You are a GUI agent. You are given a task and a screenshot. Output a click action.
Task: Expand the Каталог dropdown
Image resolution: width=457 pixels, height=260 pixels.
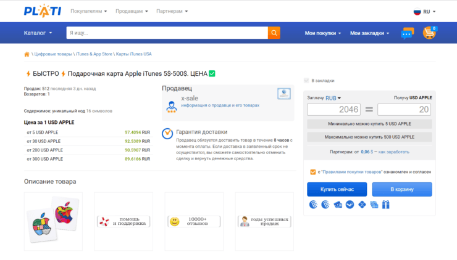coord(38,33)
